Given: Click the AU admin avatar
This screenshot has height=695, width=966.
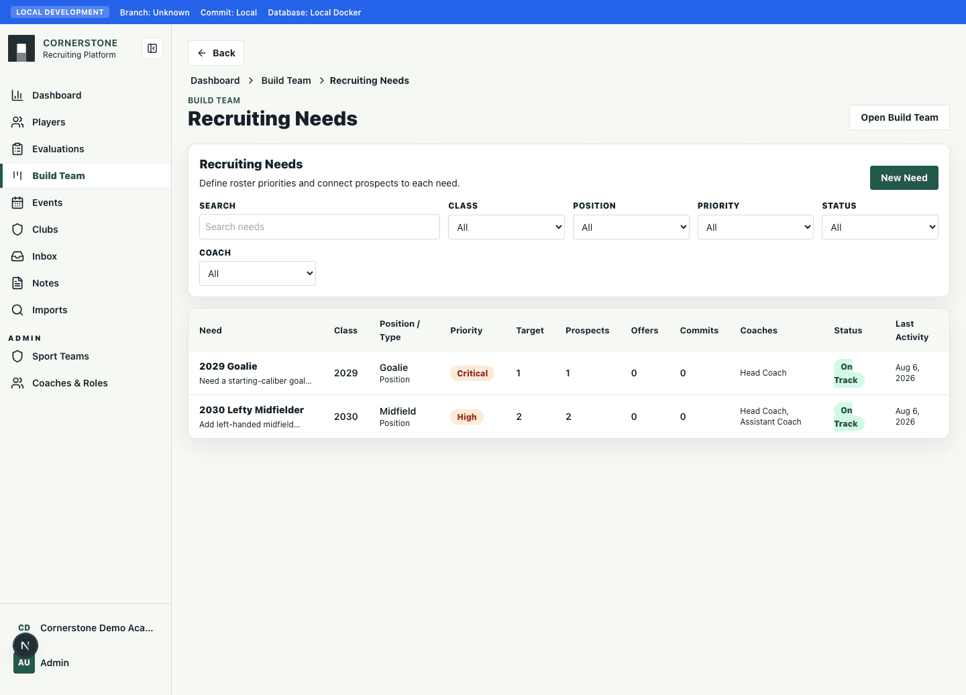Looking at the screenshot, I should pyautogui.click(x=24, y=663).
